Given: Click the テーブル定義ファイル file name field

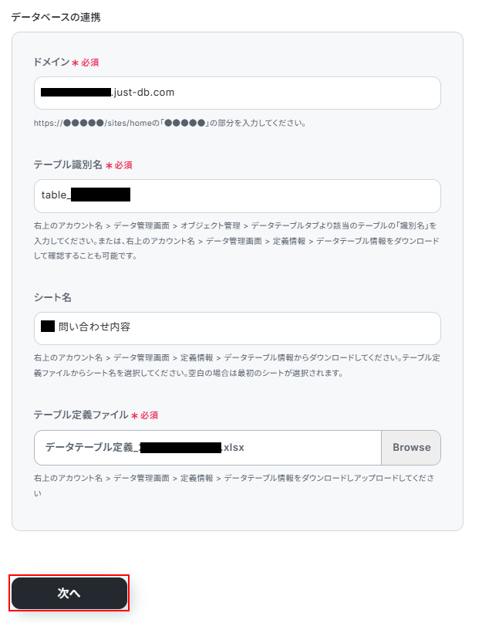Looking at the screenshot, I should [208, 448].
